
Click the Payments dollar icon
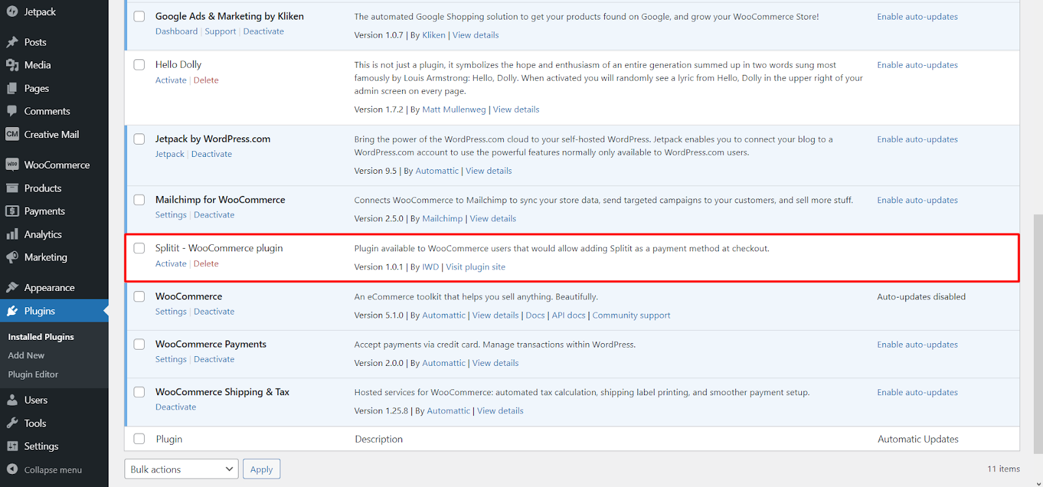(x=12, y=211)
